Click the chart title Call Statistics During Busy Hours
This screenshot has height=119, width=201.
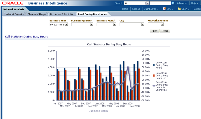click(x=109, y=44)
